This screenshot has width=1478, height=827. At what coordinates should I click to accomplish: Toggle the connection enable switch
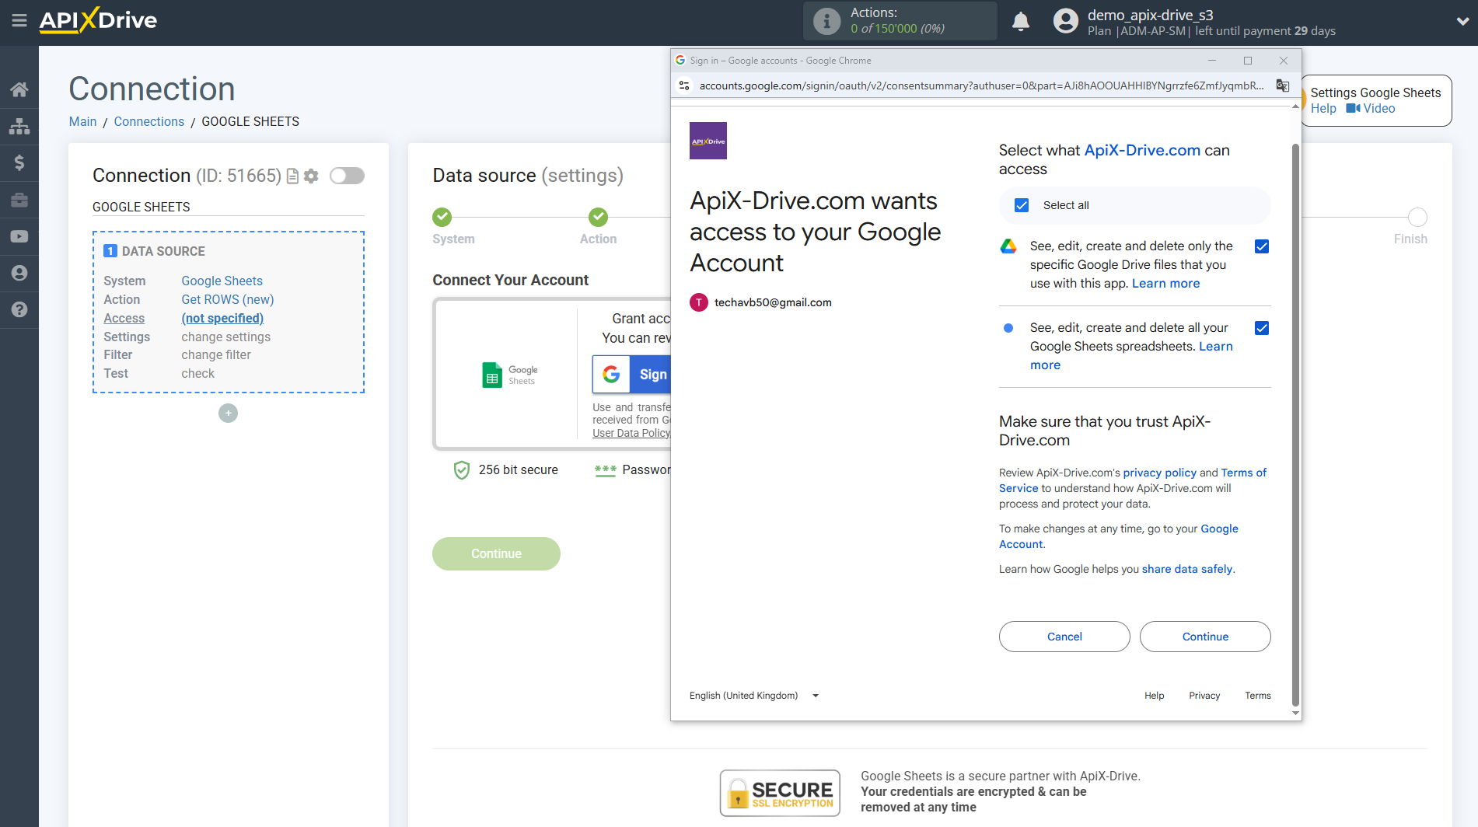(347, 176)
